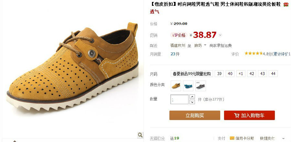Select the gray shoe color thumbnail
This screenshot has width=291, height=142.
(x=200, y=86)
